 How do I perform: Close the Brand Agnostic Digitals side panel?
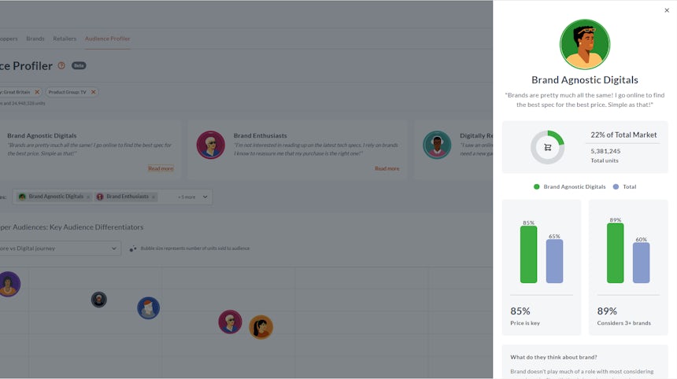(x=667, y=10)
